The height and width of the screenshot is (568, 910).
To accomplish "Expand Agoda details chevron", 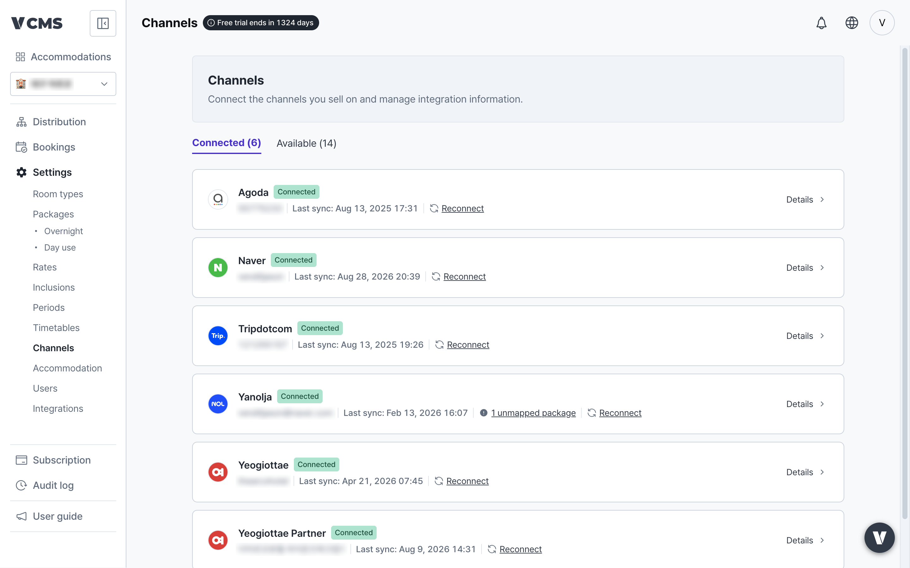I will [822, 199].
